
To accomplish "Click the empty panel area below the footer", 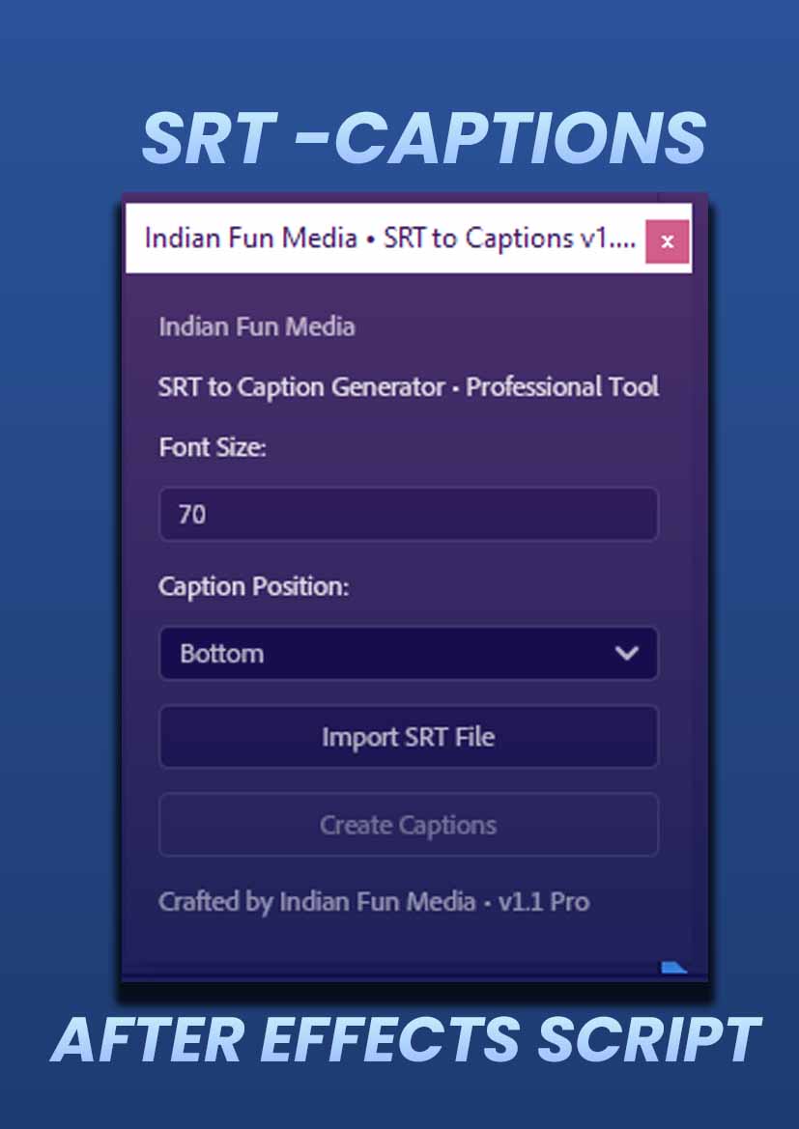I will (386, 946).
